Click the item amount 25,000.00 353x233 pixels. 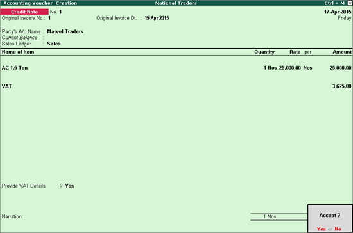point(340,68)
